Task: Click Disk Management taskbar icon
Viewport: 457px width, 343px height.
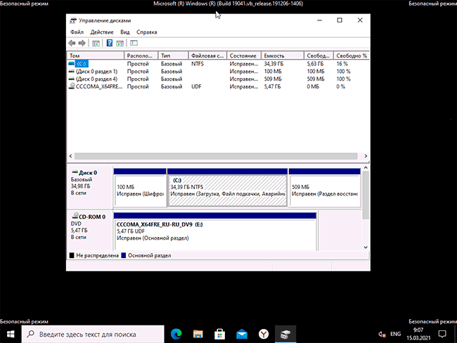Action: pyautogui.click(x=285, y=334)
